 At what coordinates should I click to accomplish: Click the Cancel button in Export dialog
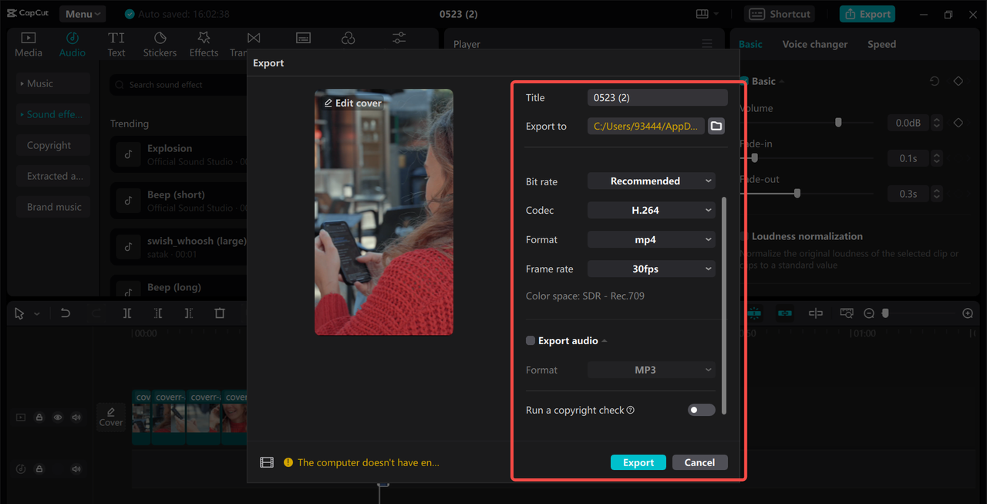pyautogui.click(x=699, y=462)
